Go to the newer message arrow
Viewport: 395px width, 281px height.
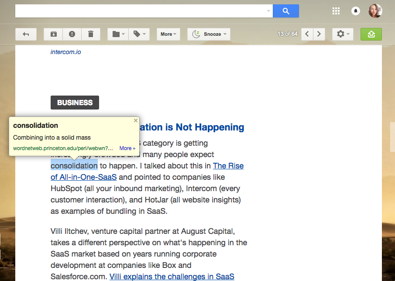[x=307, y=34]
